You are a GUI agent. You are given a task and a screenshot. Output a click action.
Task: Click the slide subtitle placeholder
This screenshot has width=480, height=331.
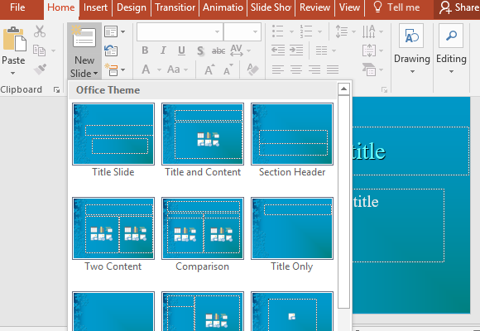398,225
